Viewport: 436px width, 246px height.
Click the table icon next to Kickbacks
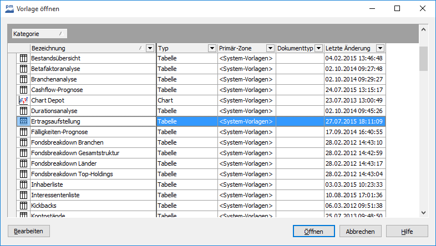coord(23,206)
